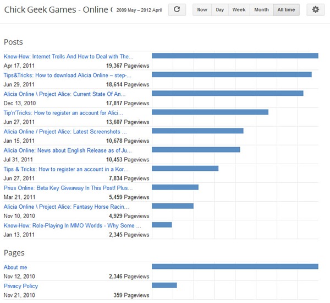Open the Internet Trolls Know-How post

pyautogui.click(x=68, y=57)
